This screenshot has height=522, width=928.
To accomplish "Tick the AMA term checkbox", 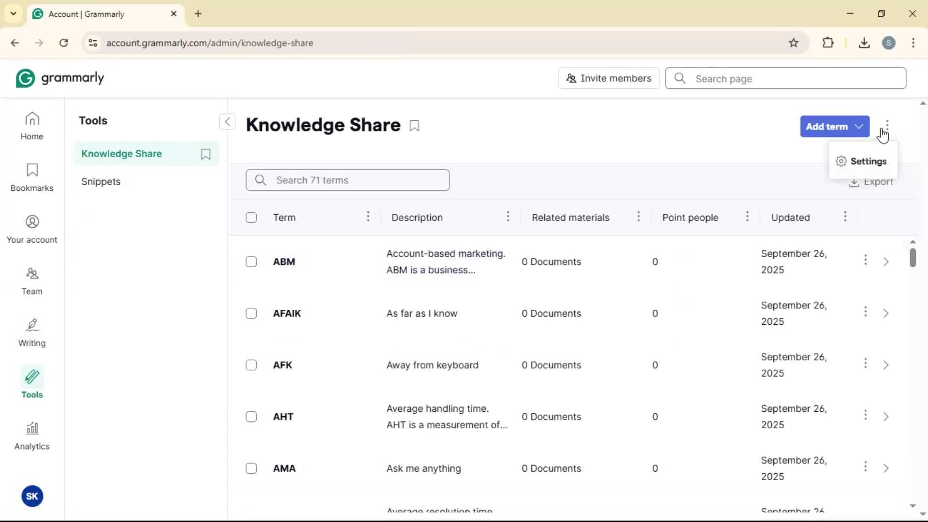I will (251, 468).
